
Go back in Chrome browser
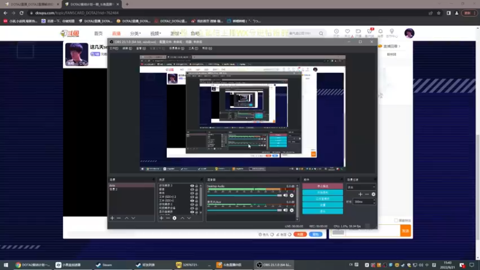pos(5,13)
